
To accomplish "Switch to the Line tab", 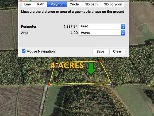I will tap(28, 4).
